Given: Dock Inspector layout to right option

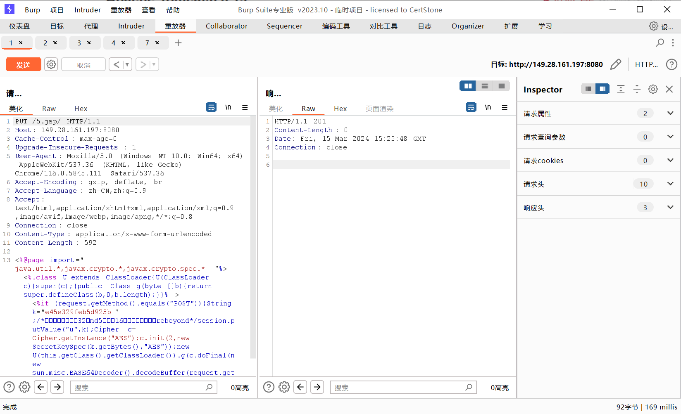Looking at the screenshot, I should (602, 89).
